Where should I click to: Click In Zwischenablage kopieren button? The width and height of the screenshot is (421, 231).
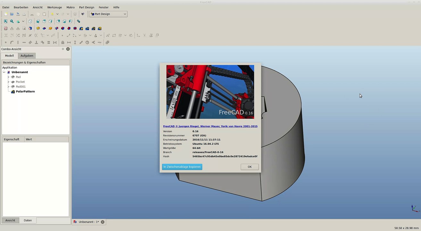182,167
